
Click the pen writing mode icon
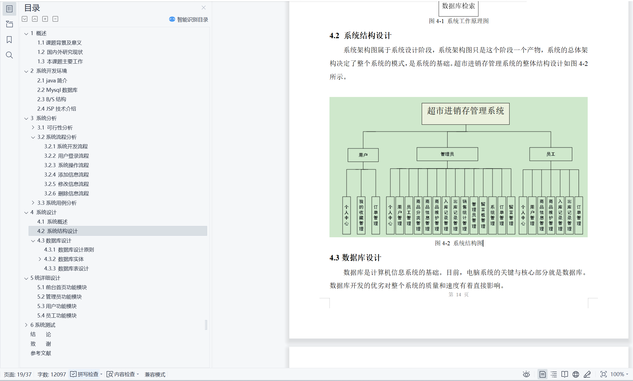pyautogui.click(x=587, y=374)
